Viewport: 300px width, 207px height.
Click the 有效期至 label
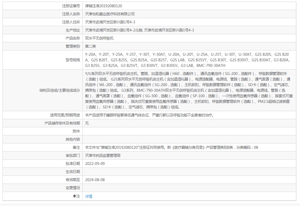coord(73,180)
